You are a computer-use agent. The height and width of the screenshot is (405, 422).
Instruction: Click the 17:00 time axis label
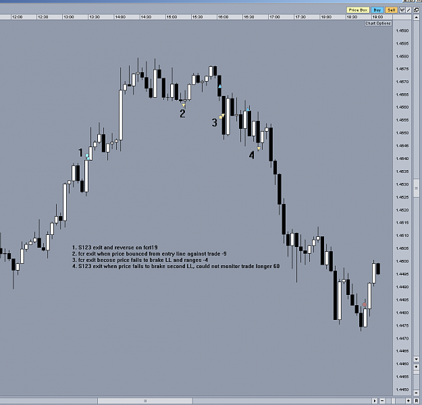[274, 17]
